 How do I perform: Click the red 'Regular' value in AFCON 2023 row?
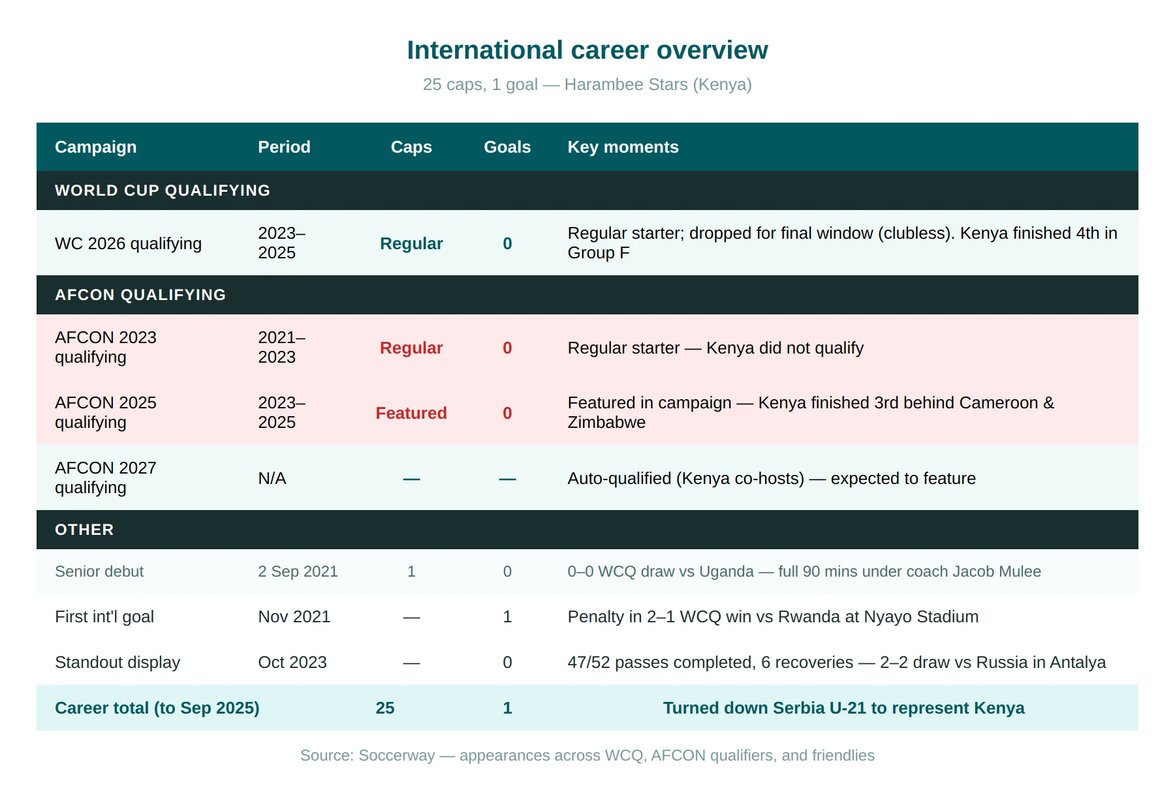(x=411, y=348)
